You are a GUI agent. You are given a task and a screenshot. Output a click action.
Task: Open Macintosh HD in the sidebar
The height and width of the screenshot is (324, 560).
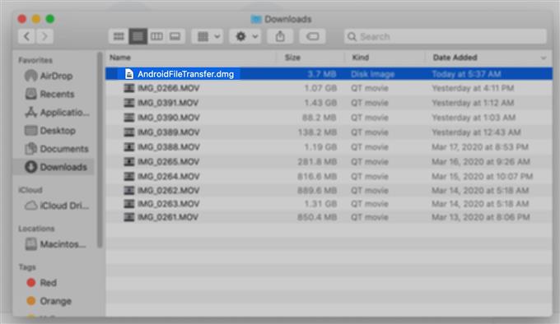[55, 244]
